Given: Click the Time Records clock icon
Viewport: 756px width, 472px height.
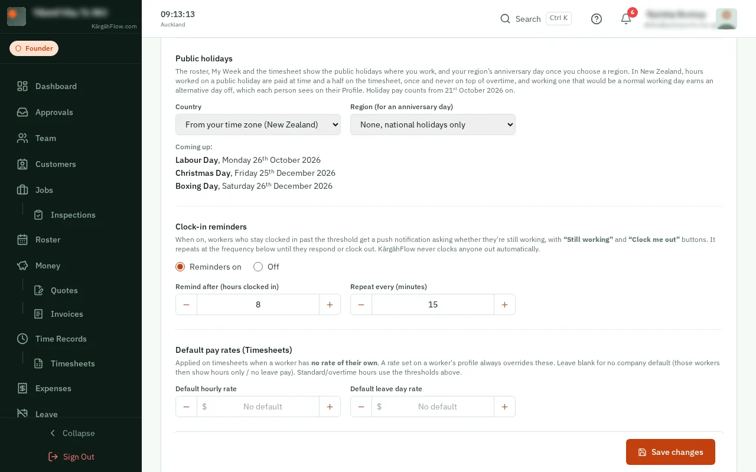Looking at the screenshot, I should pos(22,339).
